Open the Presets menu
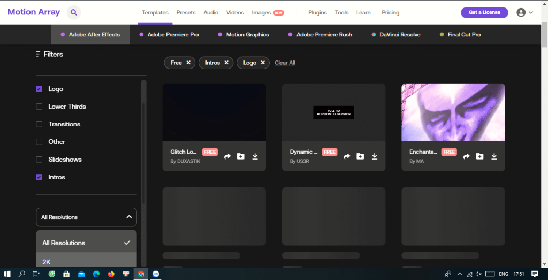 coord(186,12)
